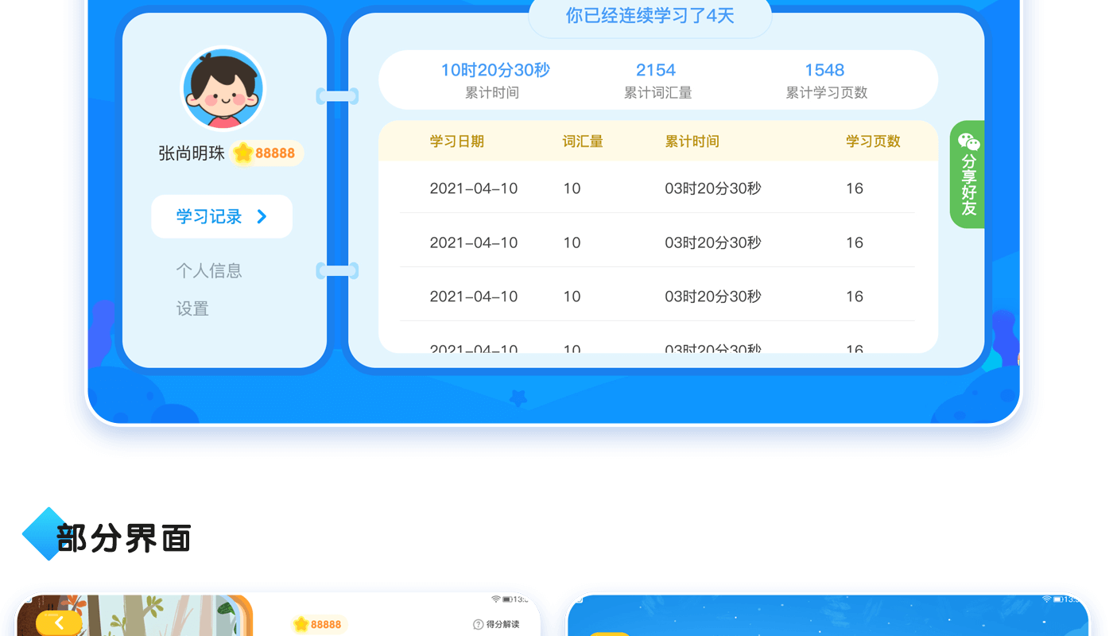This screenshot has height=636, width=1113.
Task: Click the star icon in the lower preview
Action: [301, 625]
